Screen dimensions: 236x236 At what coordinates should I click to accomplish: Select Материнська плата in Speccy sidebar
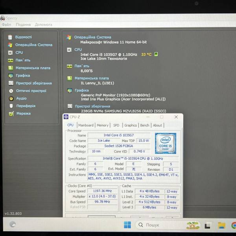[33, 68]
